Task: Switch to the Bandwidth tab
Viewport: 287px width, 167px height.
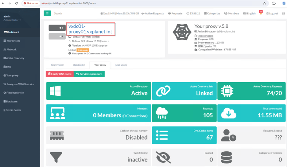Action: (79, 65)
